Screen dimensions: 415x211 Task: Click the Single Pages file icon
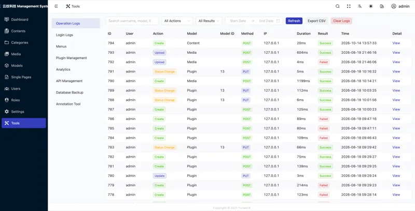coord(7,77)
